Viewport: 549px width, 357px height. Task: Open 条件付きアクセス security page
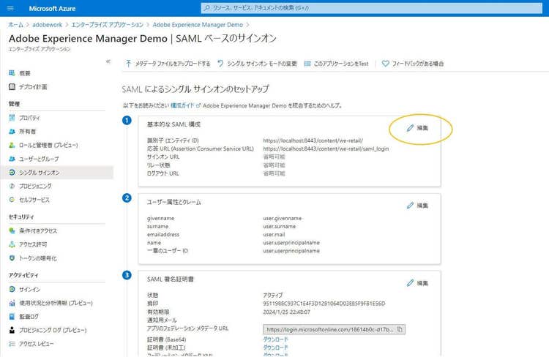(x=38, y=231)
